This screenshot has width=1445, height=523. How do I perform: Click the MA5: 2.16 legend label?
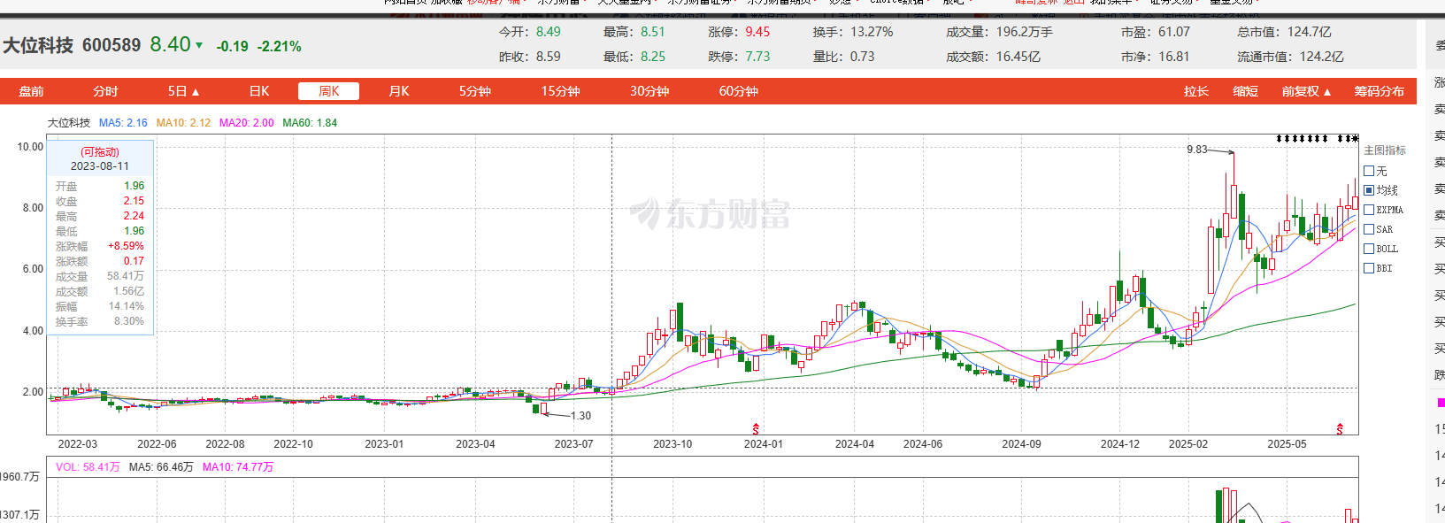pyautogui.click(x=123, y=123)
